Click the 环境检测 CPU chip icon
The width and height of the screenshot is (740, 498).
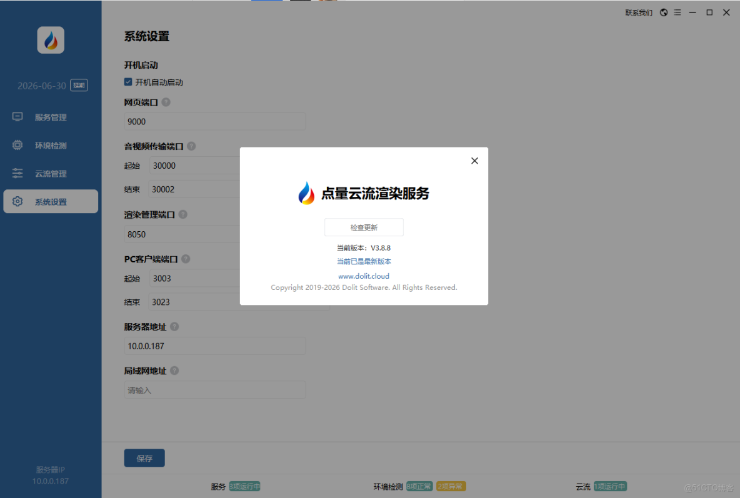[x=18, y=145]
